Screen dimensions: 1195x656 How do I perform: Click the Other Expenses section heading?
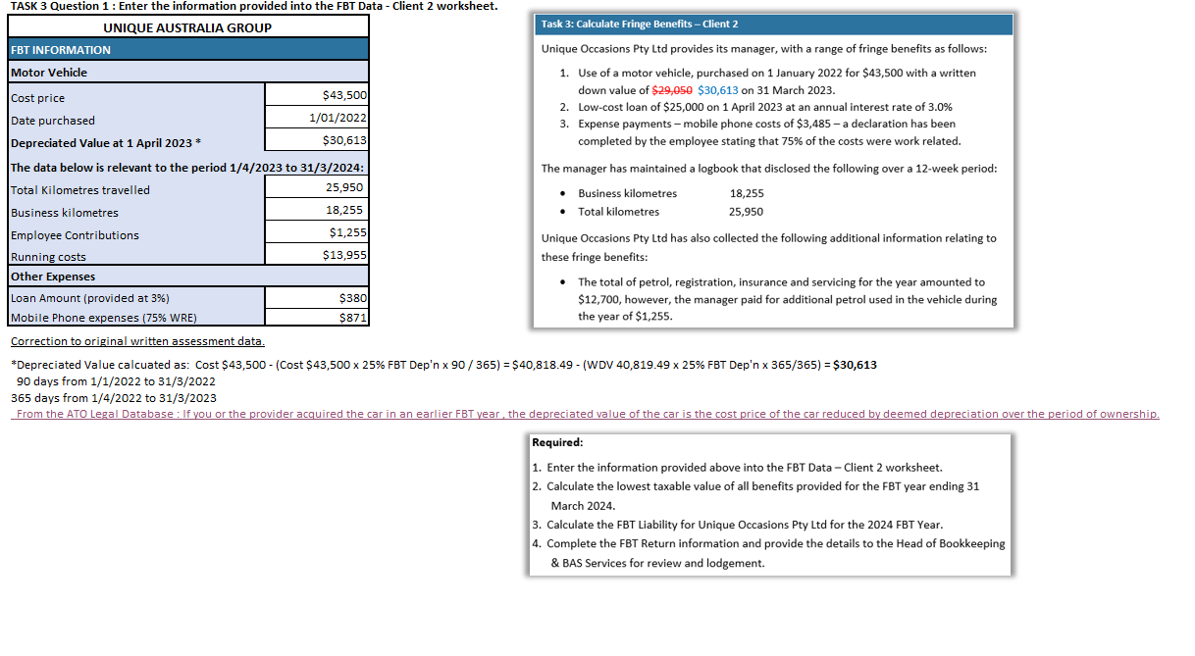[x=188, y=277]
